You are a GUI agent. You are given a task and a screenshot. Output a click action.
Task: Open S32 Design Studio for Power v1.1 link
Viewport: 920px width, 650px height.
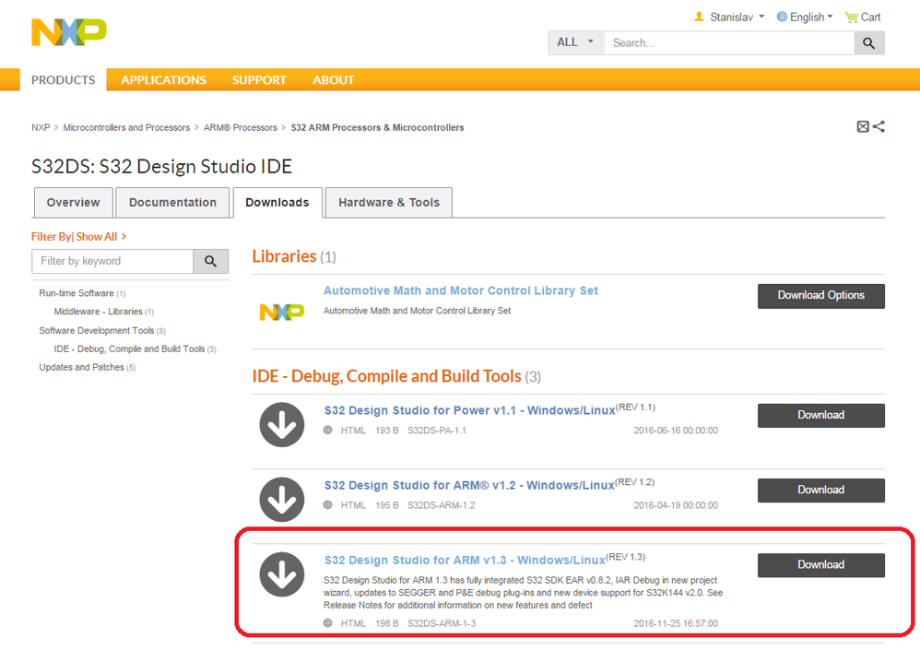(x=469, y=410)
